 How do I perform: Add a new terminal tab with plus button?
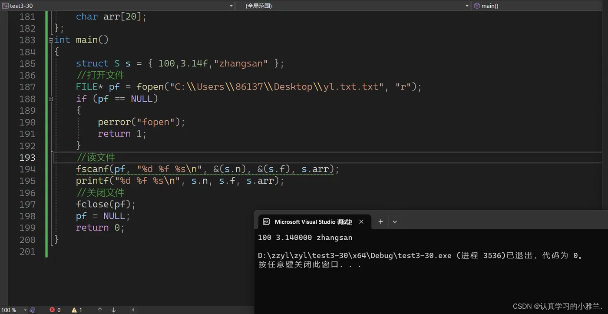(x=380, y=221)
